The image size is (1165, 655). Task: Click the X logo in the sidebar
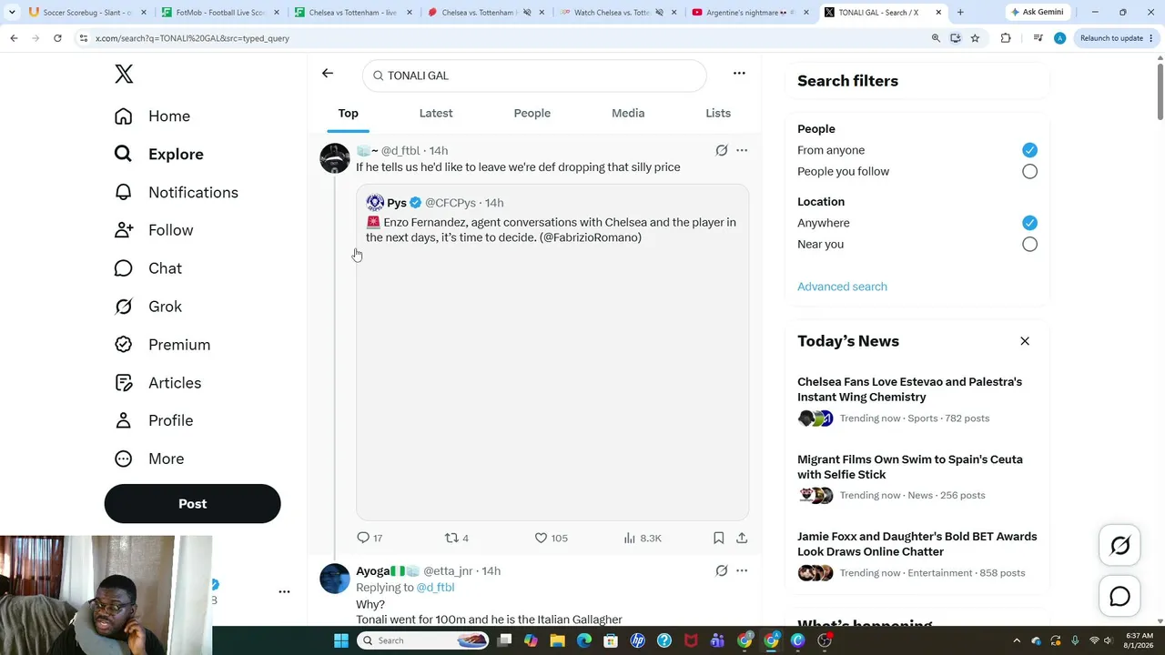coord(124,75)
